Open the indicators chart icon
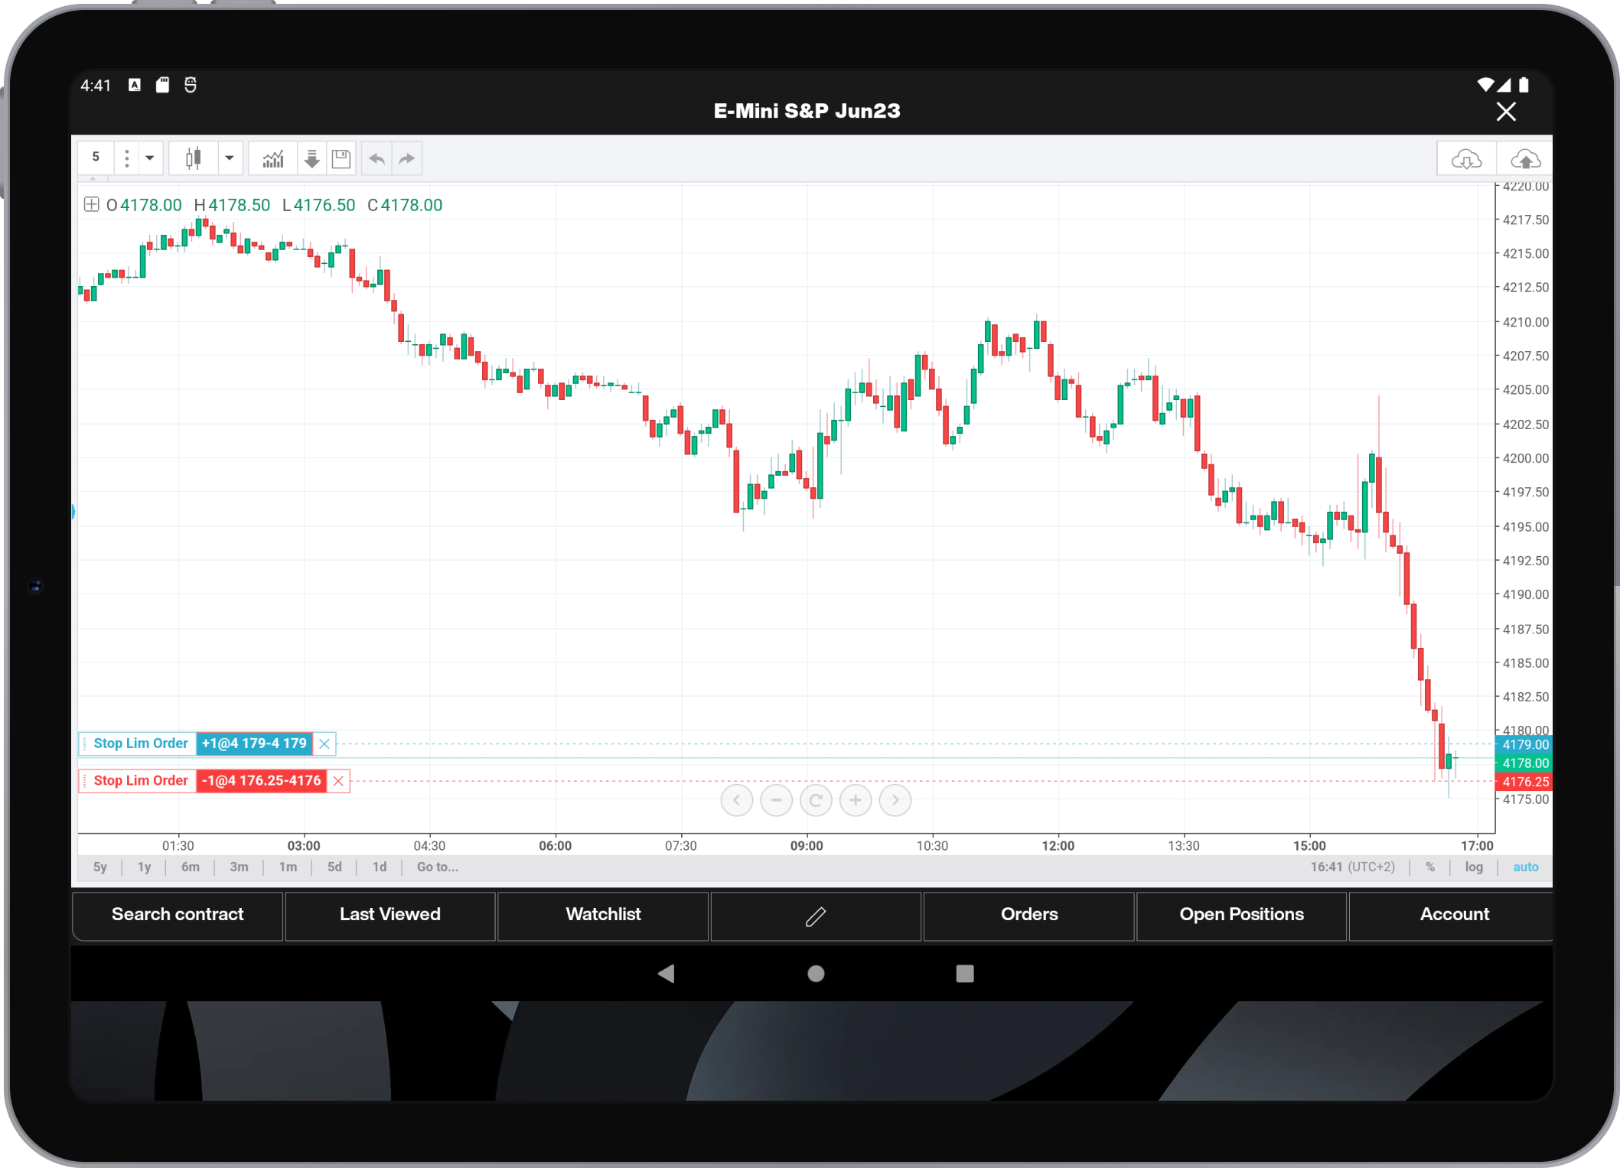Screen dimensions: 1620x1168 click(273, 158)
